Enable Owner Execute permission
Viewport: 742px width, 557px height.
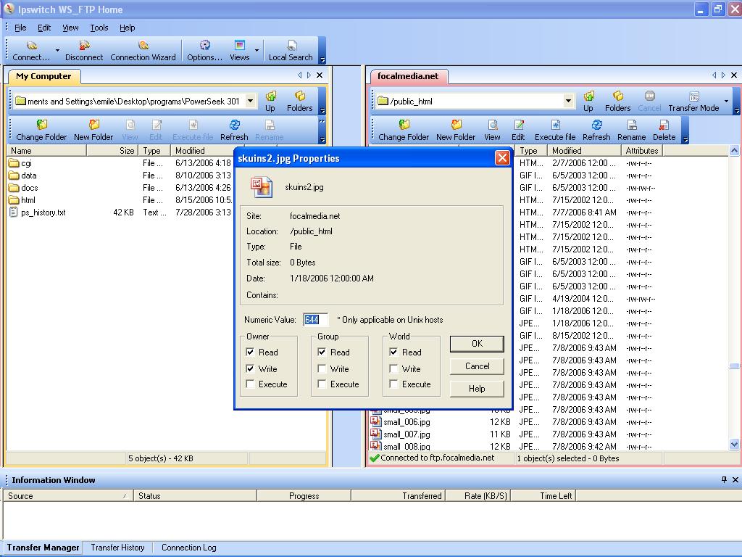(250, 384)
